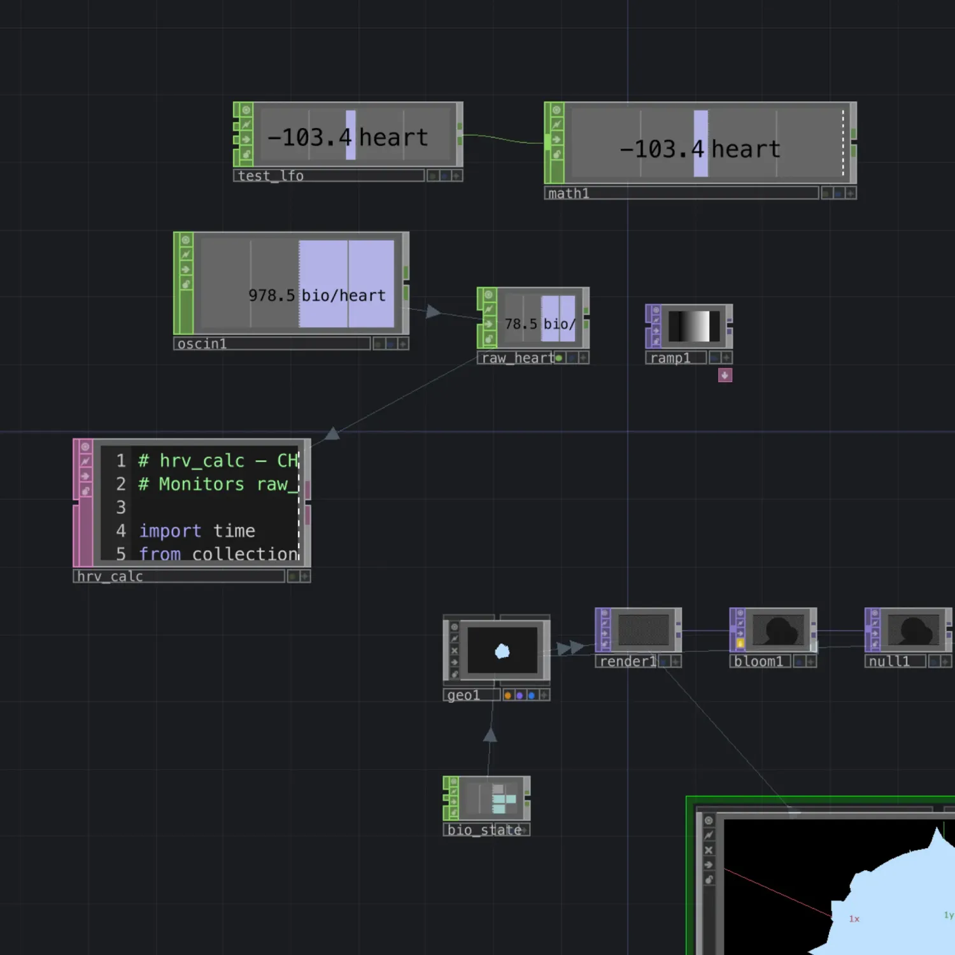Image resolution: width=955 pixels, height=955 pixels.
Task: Toggle viewer active flag on oscin1
Action: coord(186,240)
